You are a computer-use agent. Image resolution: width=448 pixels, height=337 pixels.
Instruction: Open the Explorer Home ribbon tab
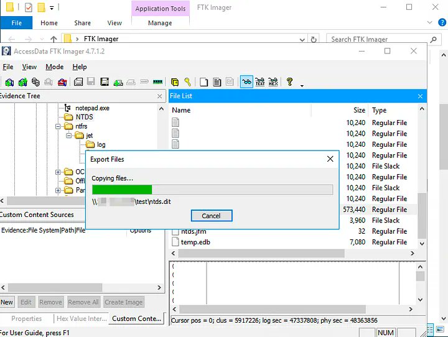pos(49,23)
